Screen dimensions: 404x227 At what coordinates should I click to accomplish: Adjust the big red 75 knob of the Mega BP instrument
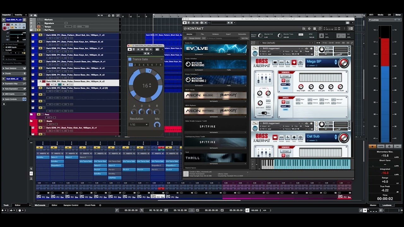[x=344, y=63]
